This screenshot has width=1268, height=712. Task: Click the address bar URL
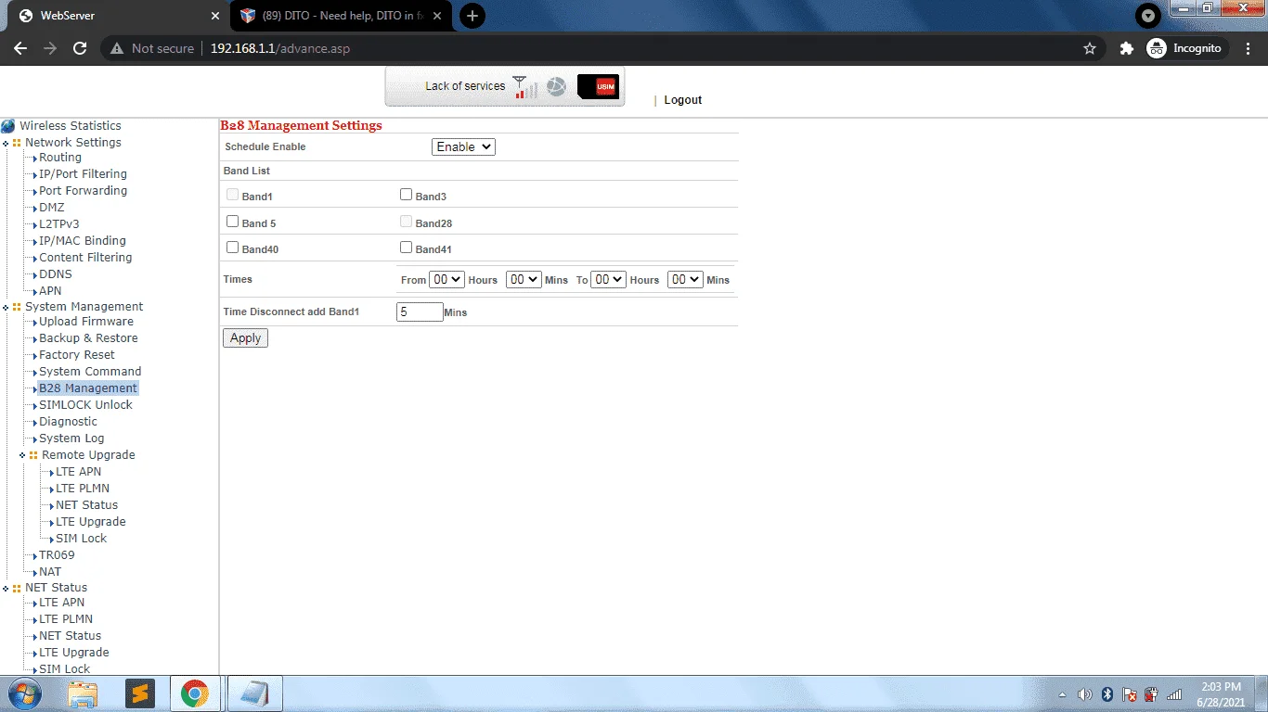point(280,48)
